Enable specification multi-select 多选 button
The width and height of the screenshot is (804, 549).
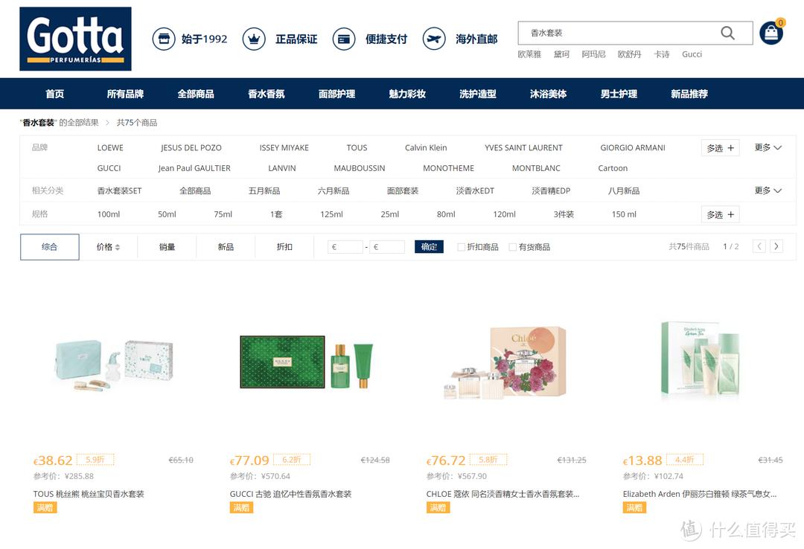(720, 215)
